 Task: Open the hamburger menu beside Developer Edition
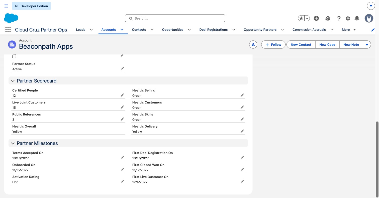(6, 6)
